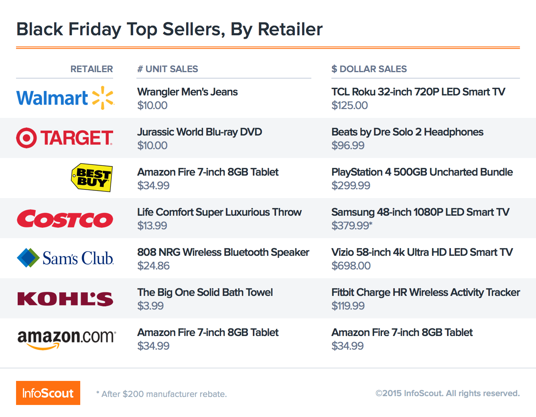Click 808 NRG Wireless Bluetooth Speaker
The image size is (536, 417).
[x=223, y=252]
